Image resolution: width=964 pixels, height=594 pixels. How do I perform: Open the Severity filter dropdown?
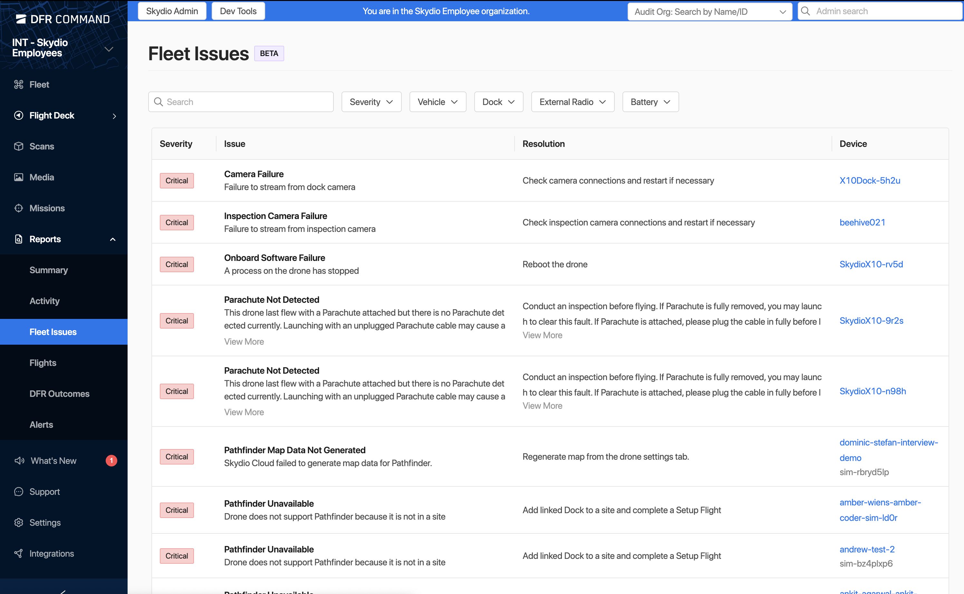pos(371,102)
